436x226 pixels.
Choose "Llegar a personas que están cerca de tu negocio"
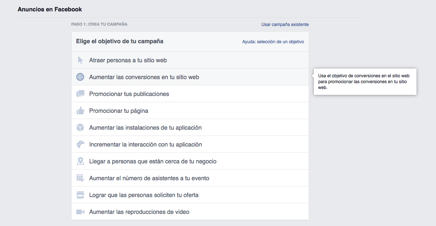coord(190,161)
